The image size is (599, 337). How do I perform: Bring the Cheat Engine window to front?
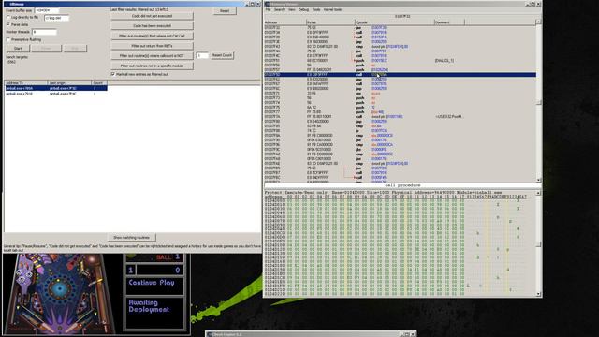click(310, 334)
